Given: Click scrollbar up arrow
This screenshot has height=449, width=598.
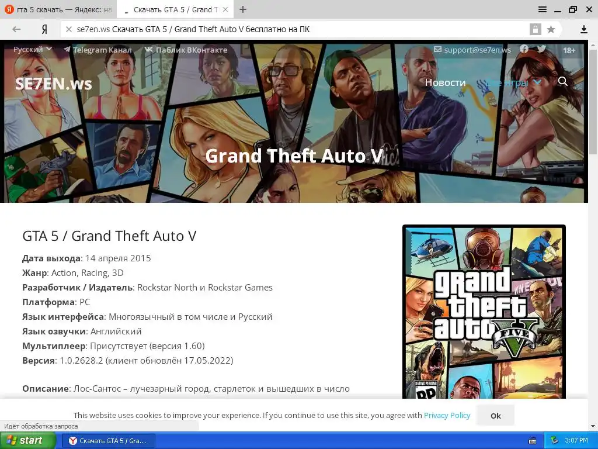Looking at the screenshot, I should click(x=593, y=44).
